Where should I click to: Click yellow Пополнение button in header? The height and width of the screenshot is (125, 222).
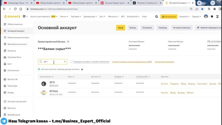tap(169, 17)
